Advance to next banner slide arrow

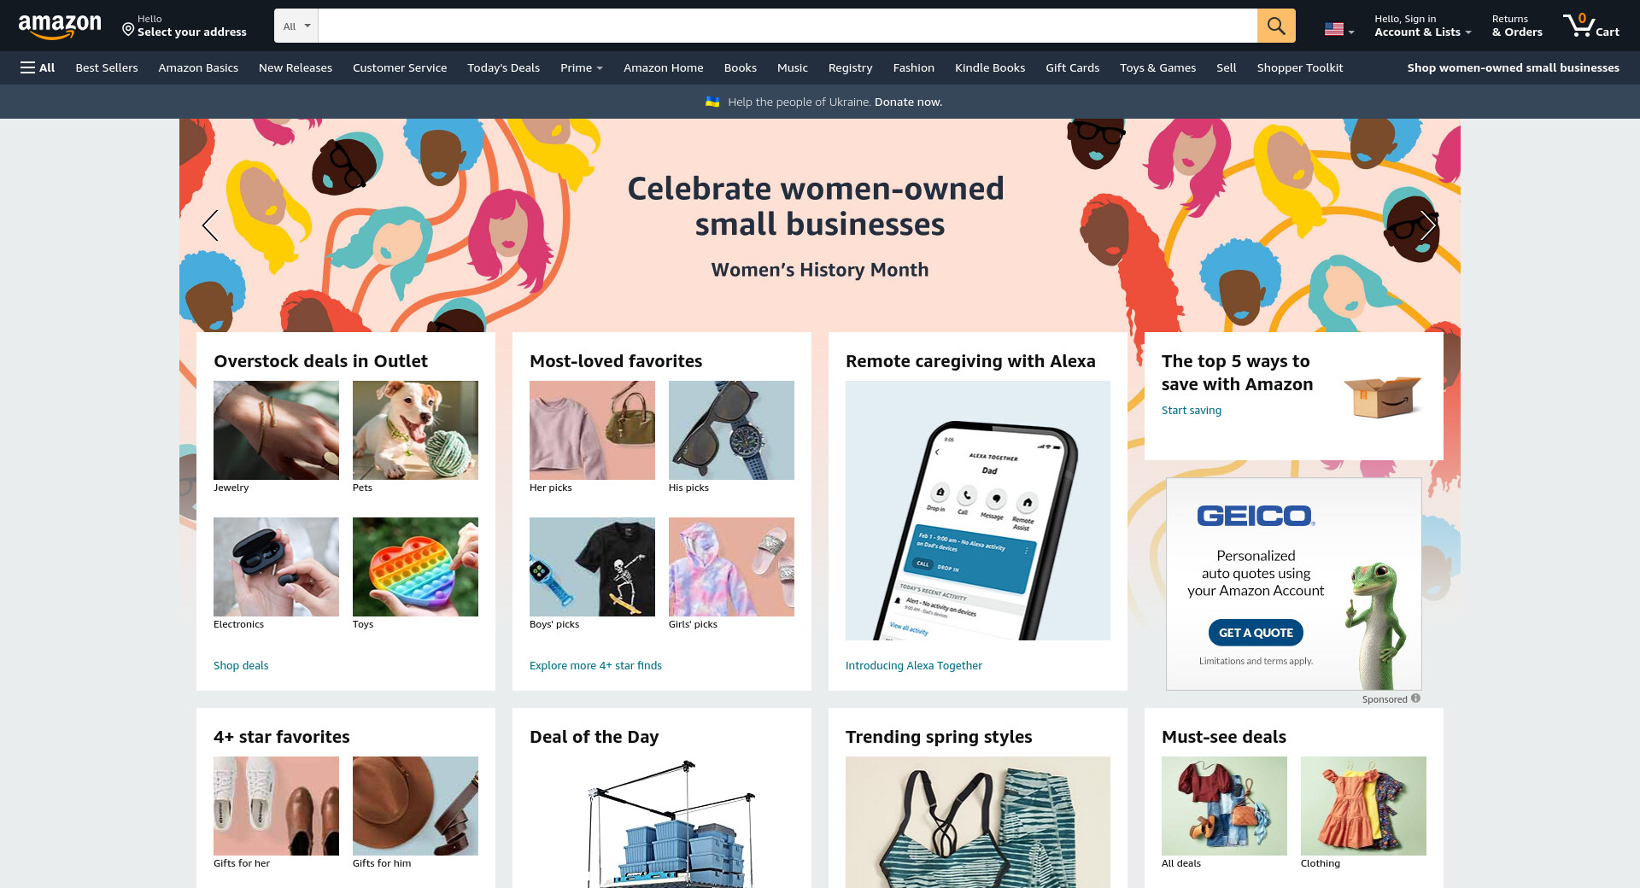(x=1428, y=225)
